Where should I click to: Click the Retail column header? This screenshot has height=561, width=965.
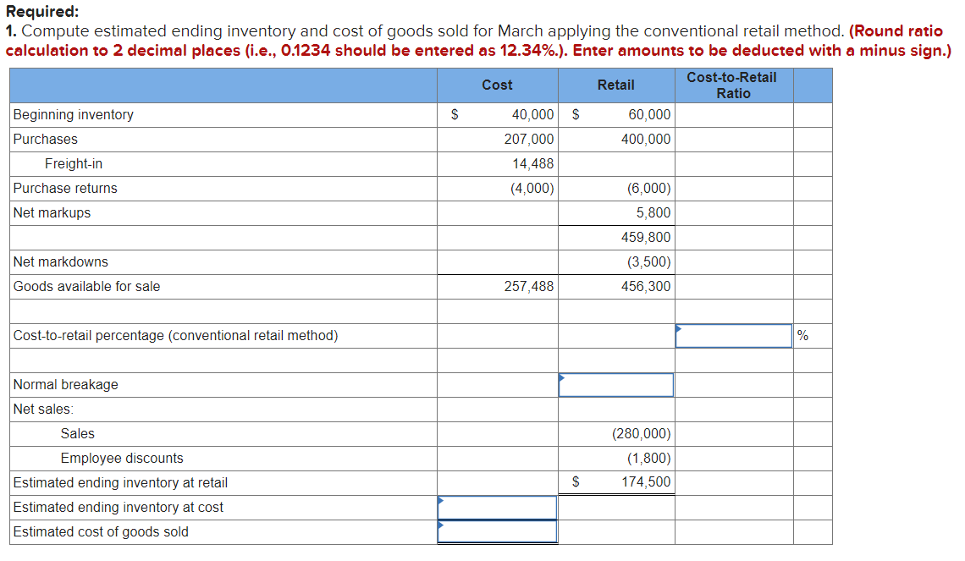click(616, 85)
